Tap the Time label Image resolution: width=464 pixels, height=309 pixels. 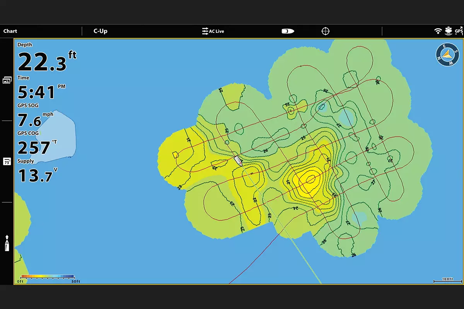(23, 78)
